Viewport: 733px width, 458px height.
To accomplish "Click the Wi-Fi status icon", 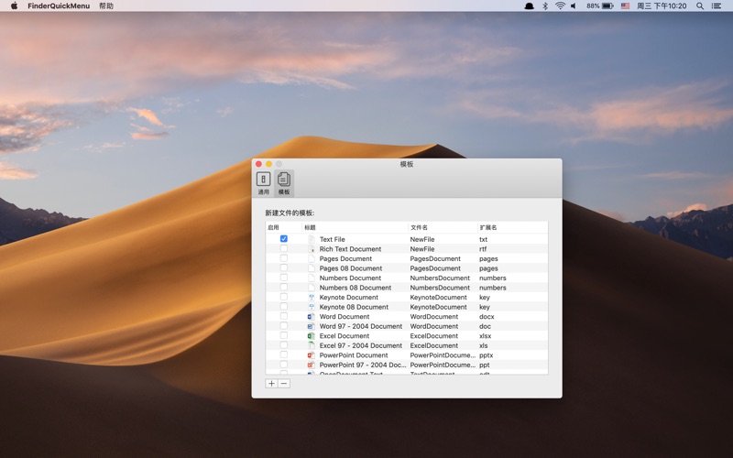I will point(560,6).
